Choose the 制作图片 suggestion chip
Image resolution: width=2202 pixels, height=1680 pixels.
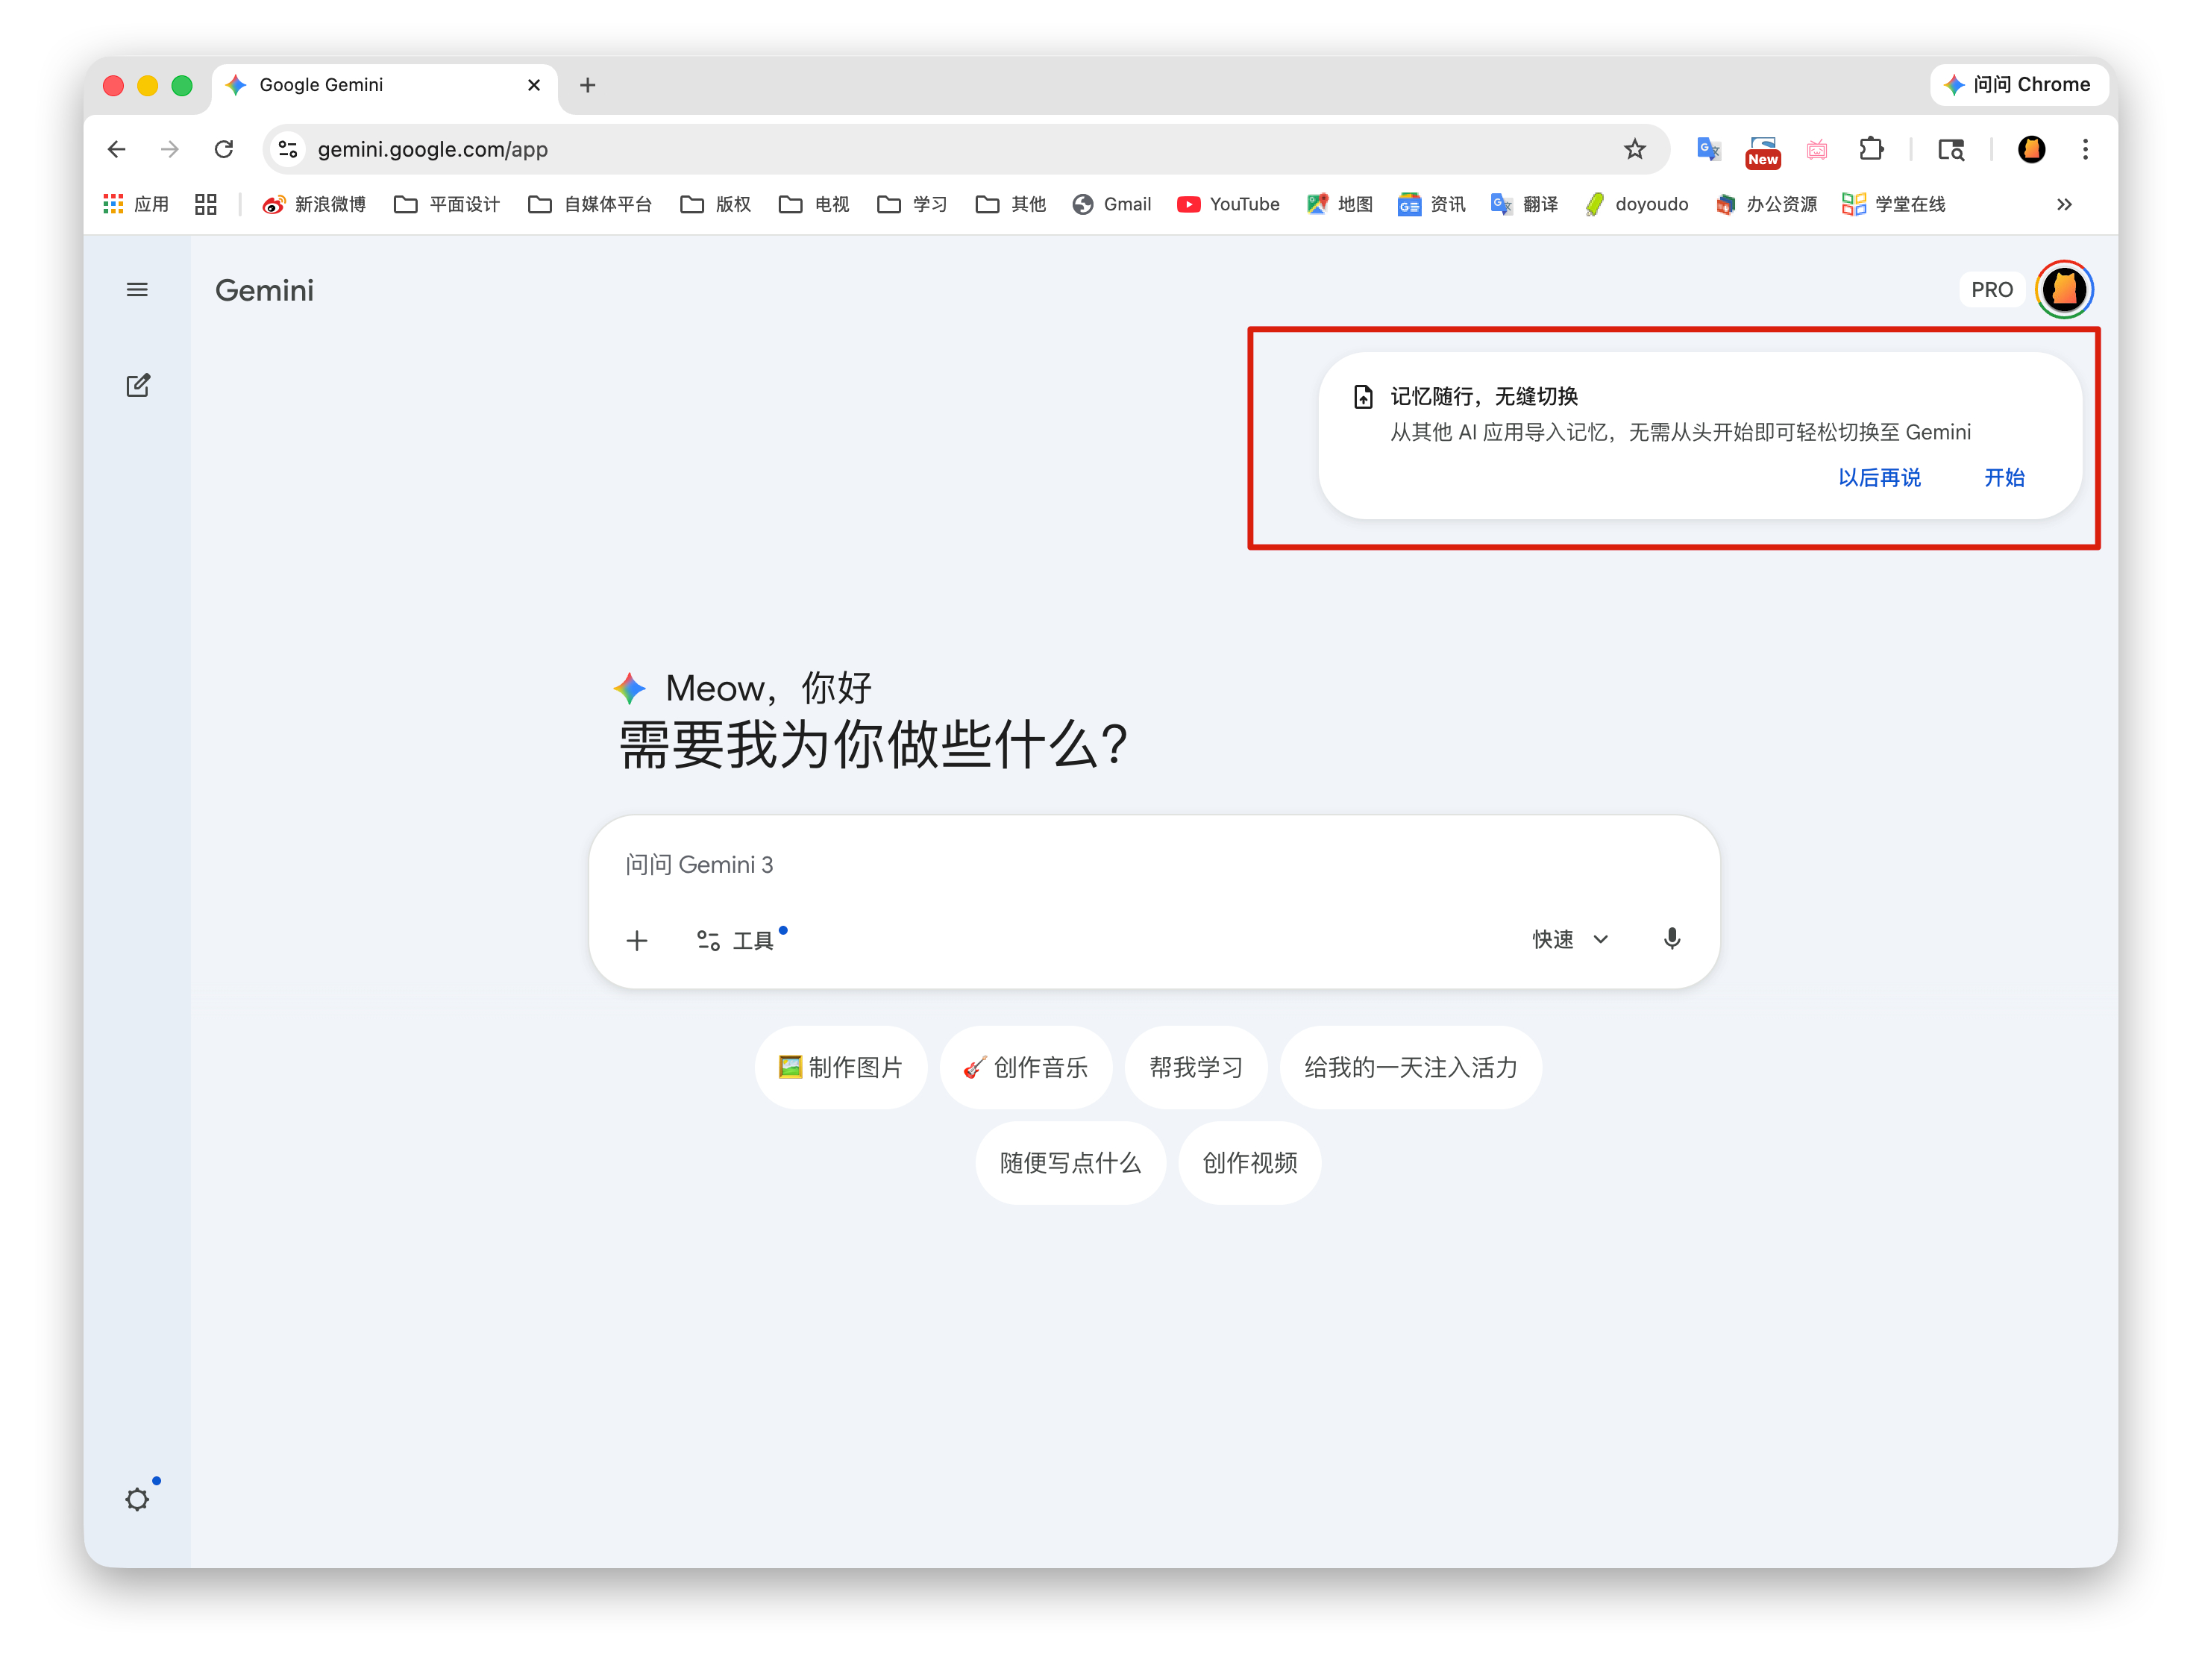pyautogui.click(x=841, y=1067)
